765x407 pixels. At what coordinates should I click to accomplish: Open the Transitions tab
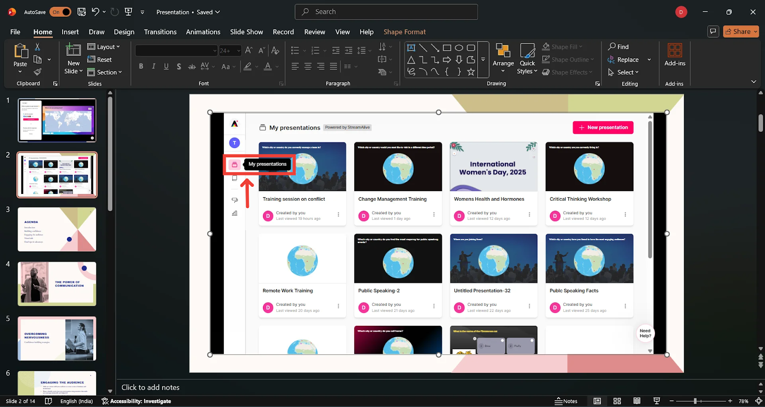(x=160, y=32)
